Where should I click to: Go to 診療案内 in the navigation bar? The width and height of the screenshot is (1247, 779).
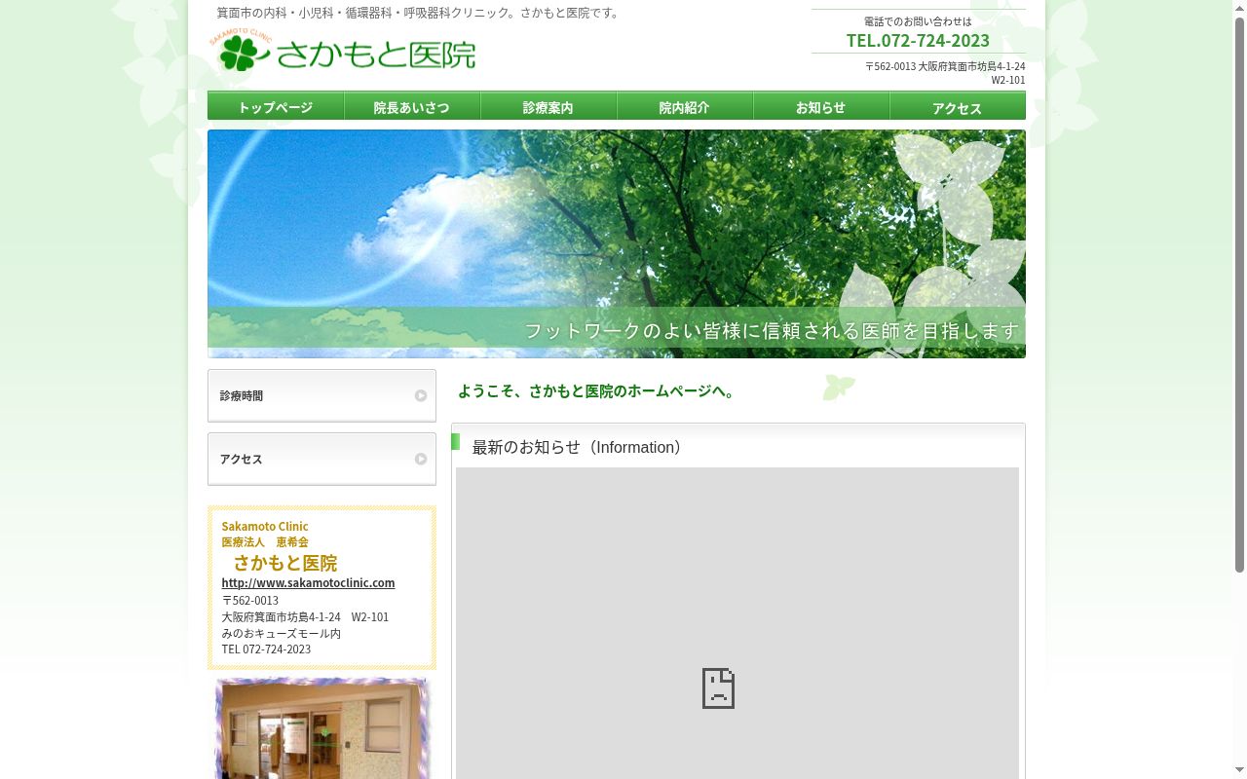(x=548, y=106)
